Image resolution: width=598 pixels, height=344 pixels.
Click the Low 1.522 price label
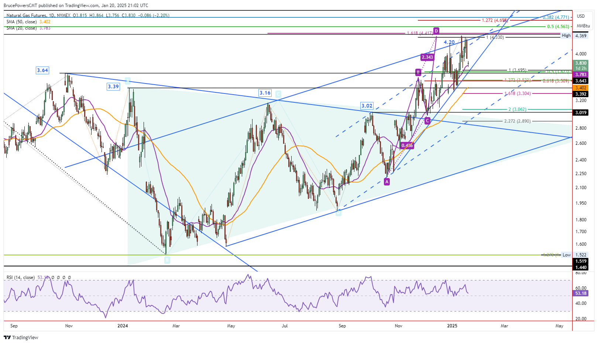point(574,255)
